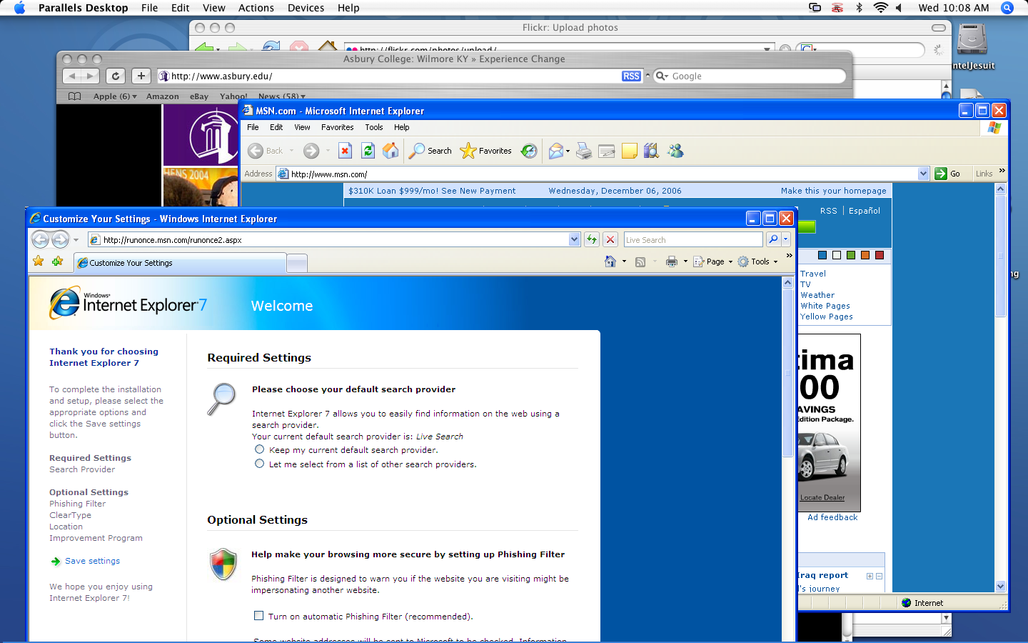This screenshot has height=643, width=1028.
Task: Select the Customize Your Settings tab
Action: pyautogui.click(x=180, y=263)
